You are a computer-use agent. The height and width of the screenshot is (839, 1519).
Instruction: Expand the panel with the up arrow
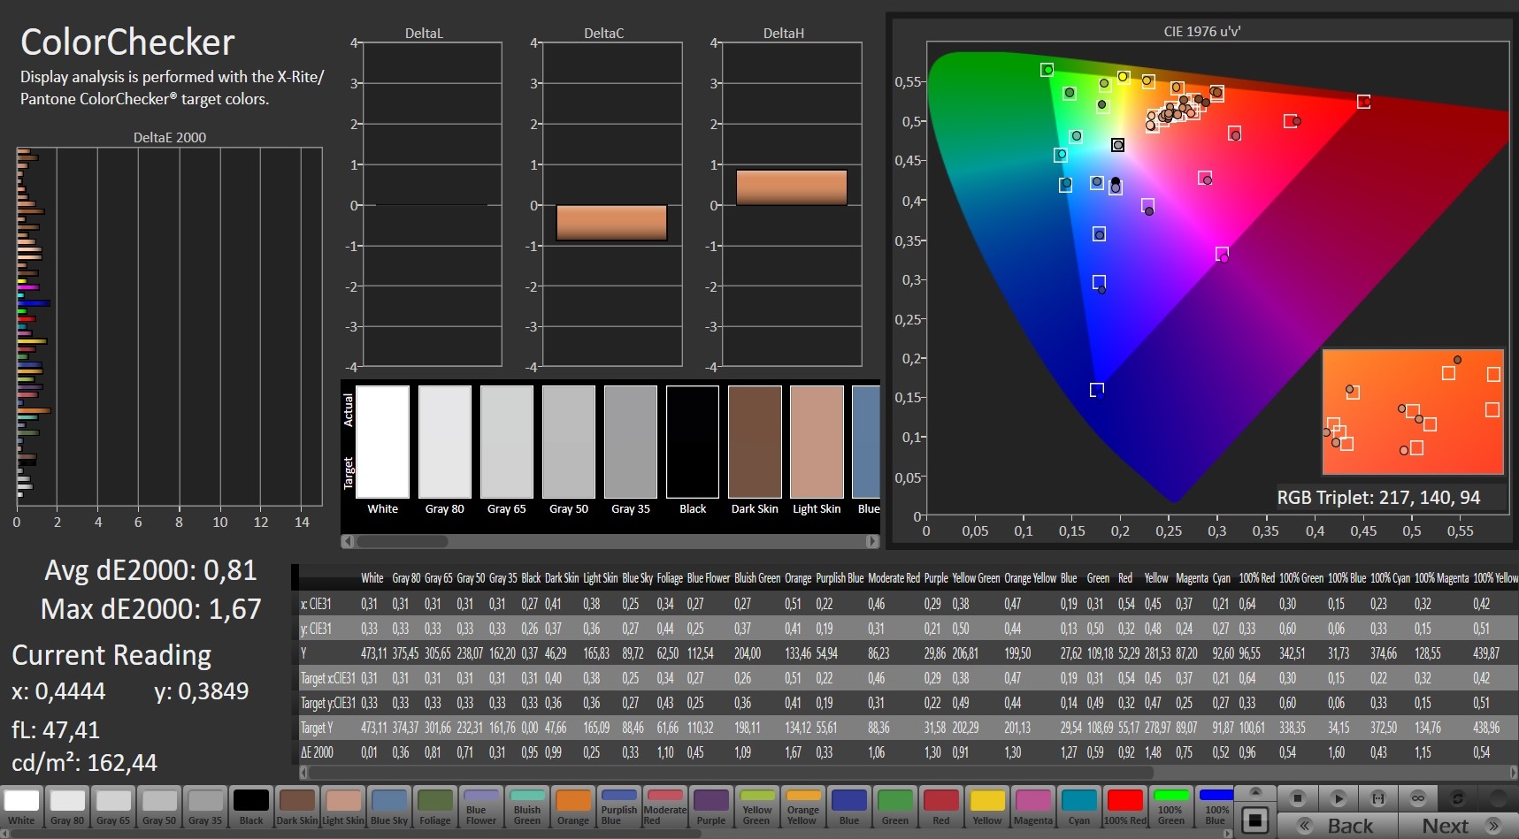click(x=1254, y=792)
